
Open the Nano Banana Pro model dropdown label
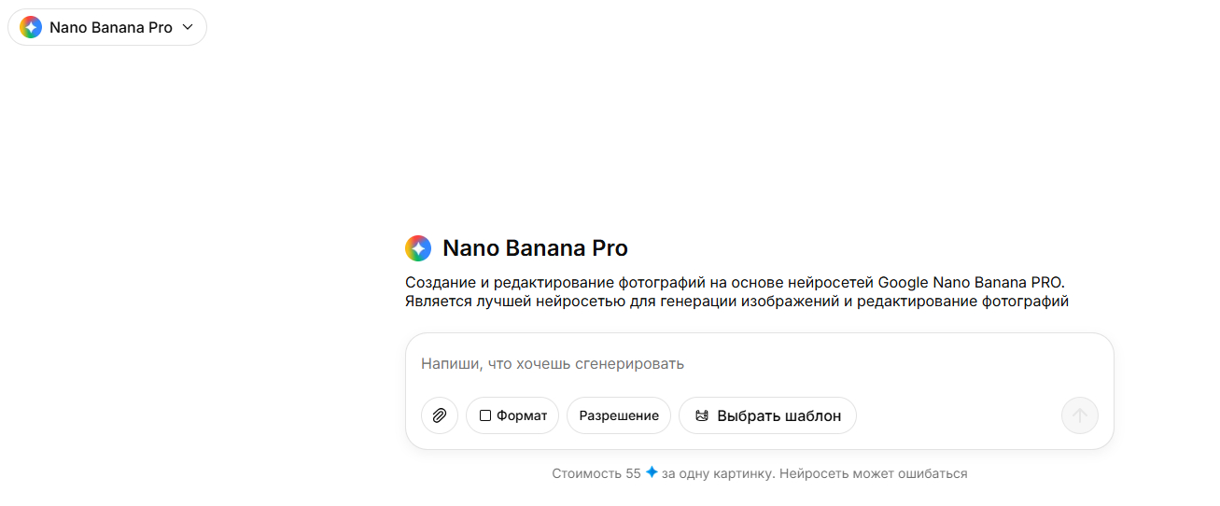click(x=110, y=27)
